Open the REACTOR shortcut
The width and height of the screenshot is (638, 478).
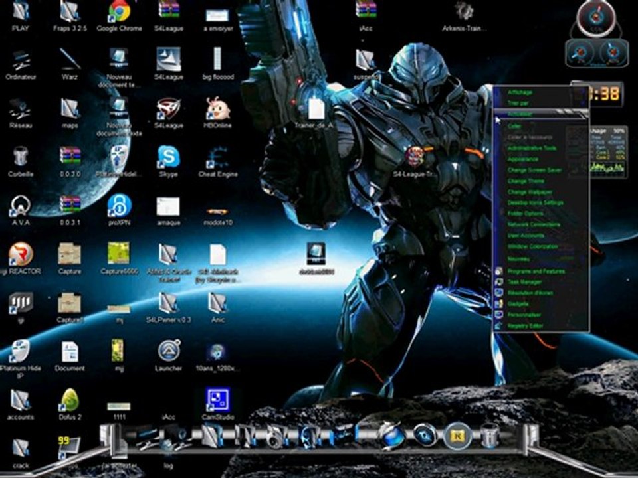click(21, 258)
